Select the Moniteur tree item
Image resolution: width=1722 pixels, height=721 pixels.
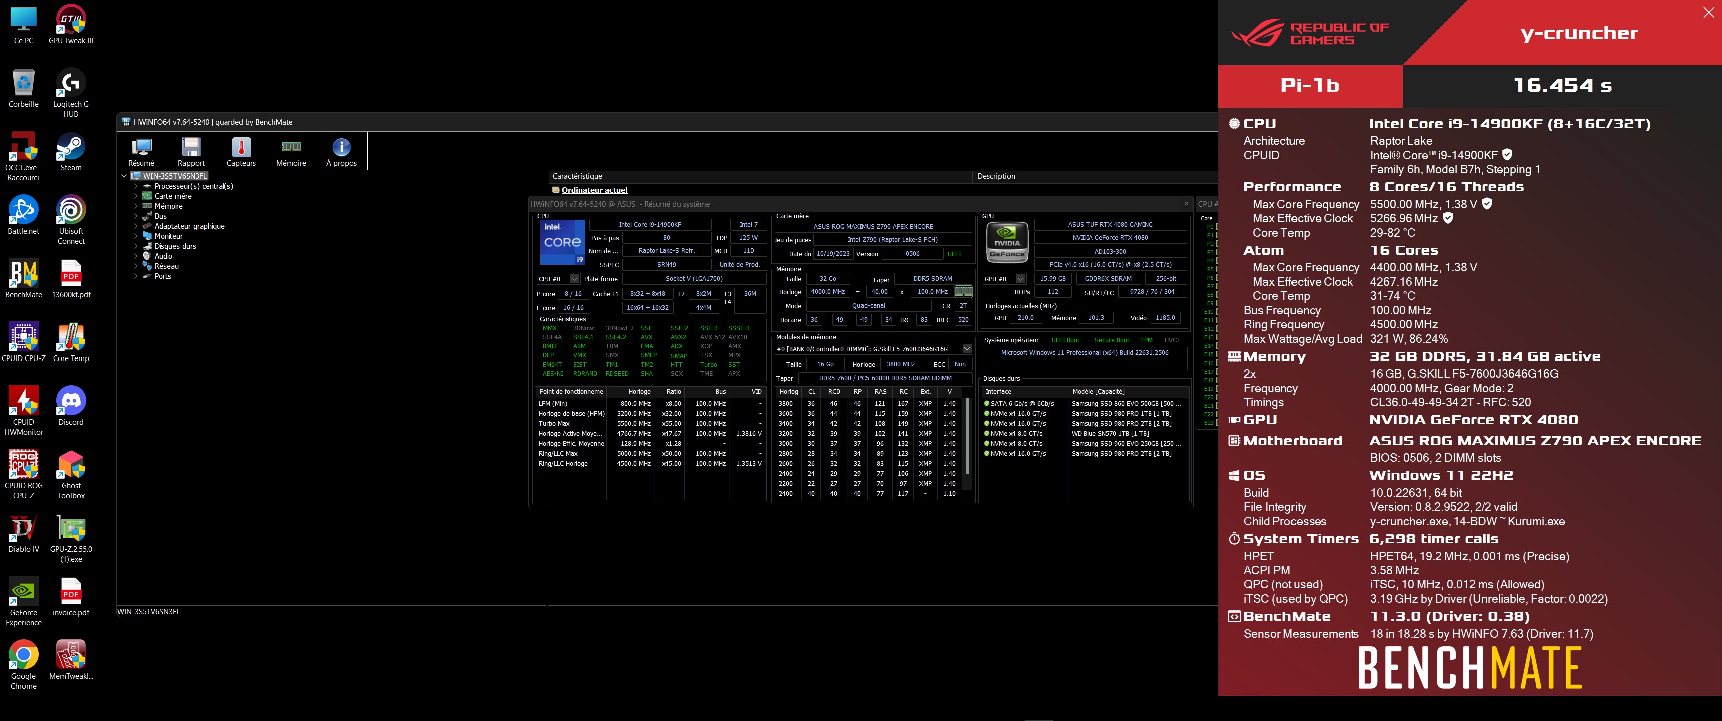(168, 236)
